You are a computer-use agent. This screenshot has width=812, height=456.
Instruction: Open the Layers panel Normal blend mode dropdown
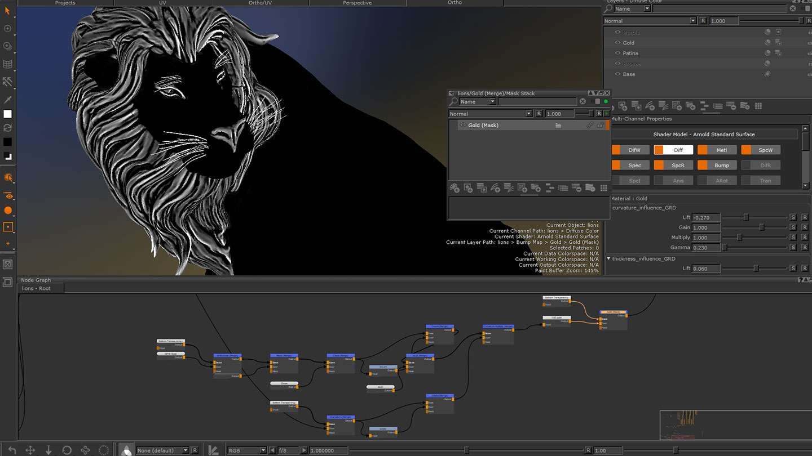click(650, 21)
